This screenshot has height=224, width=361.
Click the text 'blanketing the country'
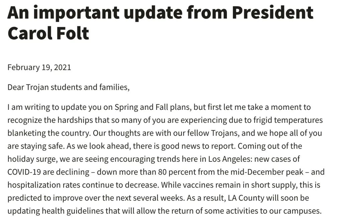[x=48, y=133]
